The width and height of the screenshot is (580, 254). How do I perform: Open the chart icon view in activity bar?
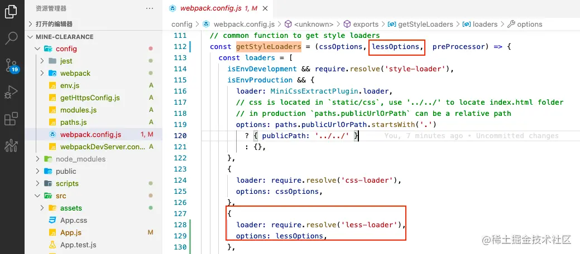tap(11, 146)
